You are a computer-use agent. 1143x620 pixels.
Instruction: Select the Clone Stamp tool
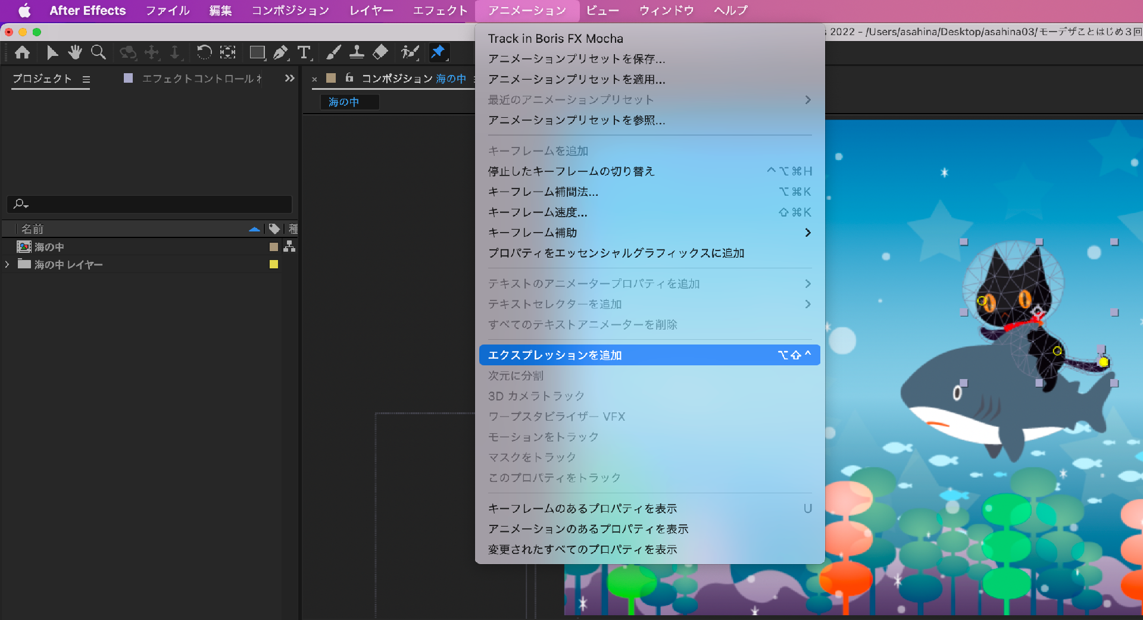357,53
